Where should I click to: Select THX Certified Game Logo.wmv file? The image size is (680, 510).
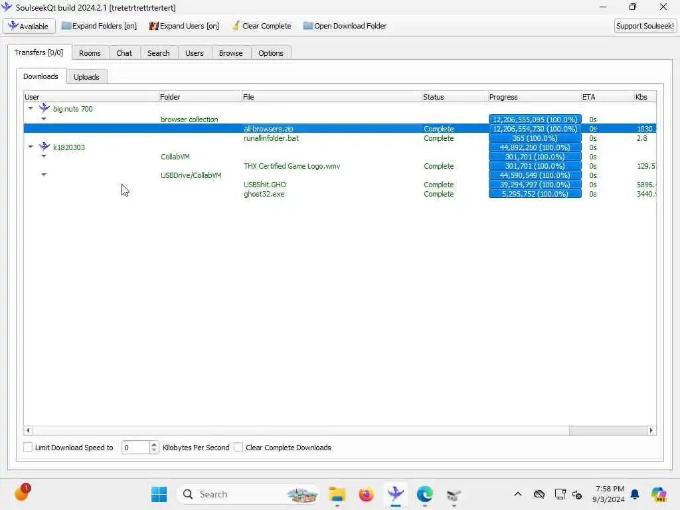(x=292, y=166)
